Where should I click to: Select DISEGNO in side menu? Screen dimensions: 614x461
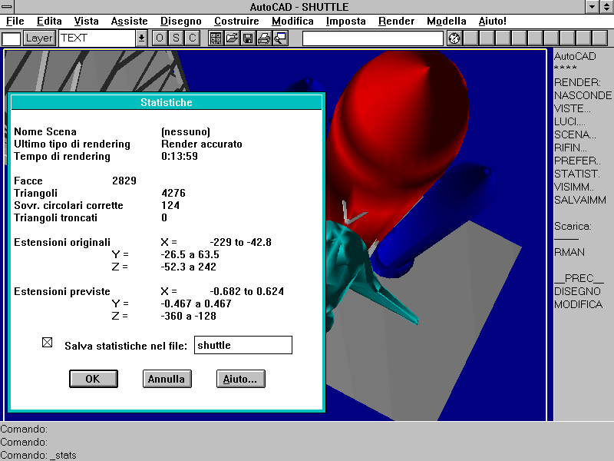[x=577, y=291]
